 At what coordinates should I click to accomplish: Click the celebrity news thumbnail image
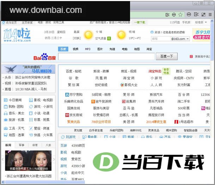click(x=28, y=160)
